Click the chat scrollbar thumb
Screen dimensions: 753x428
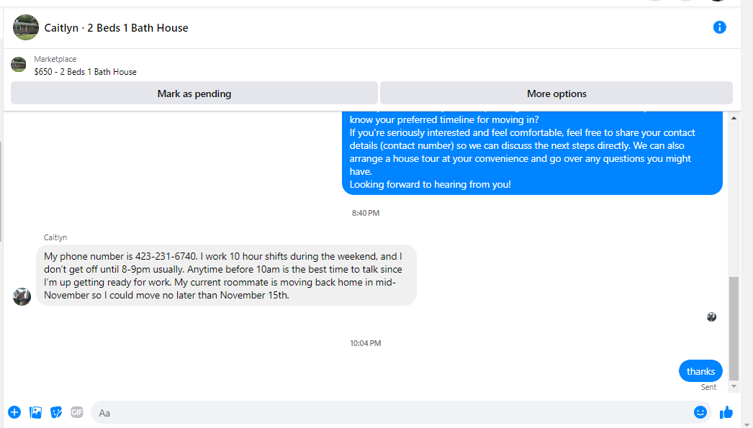[x=734, y=328]
